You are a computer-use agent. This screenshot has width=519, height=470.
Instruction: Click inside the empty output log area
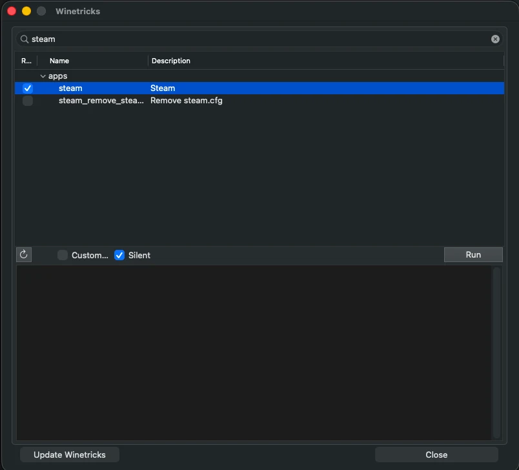click(x=252, y=352)
